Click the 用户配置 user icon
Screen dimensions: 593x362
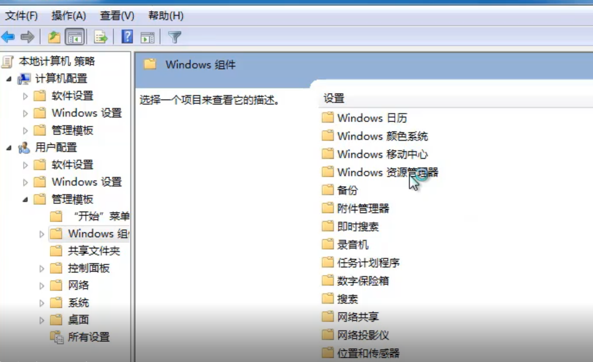tap(24, 147)
